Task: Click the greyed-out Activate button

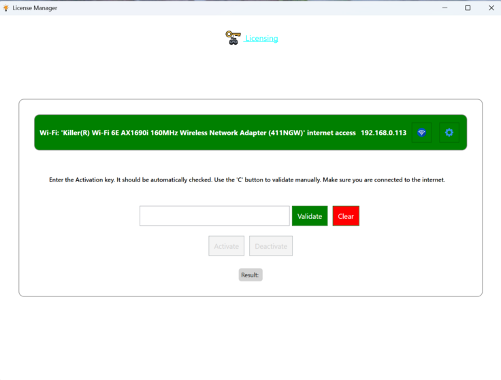Action: (x=226, y=246)
